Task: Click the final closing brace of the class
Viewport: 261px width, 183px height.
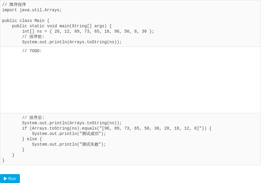Action: (3, 160)
